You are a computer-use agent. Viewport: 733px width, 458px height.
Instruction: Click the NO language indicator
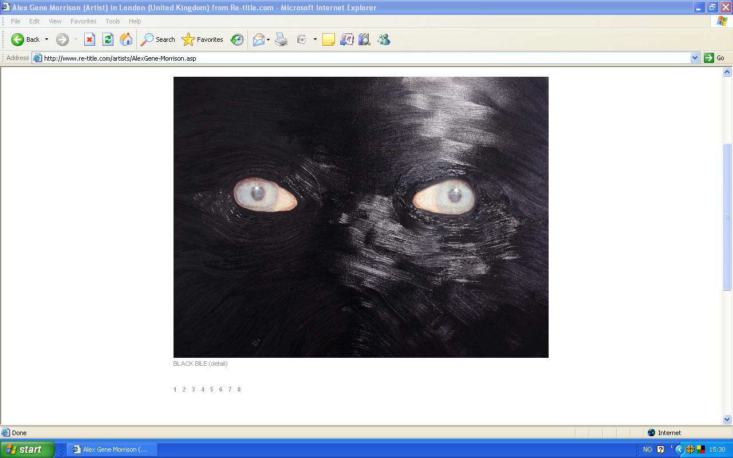point(647,449)
